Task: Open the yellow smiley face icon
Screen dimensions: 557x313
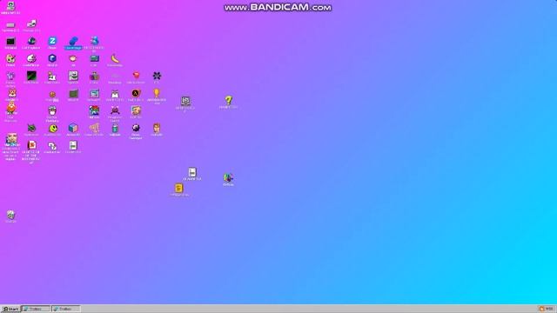Action: click(53, 128)
